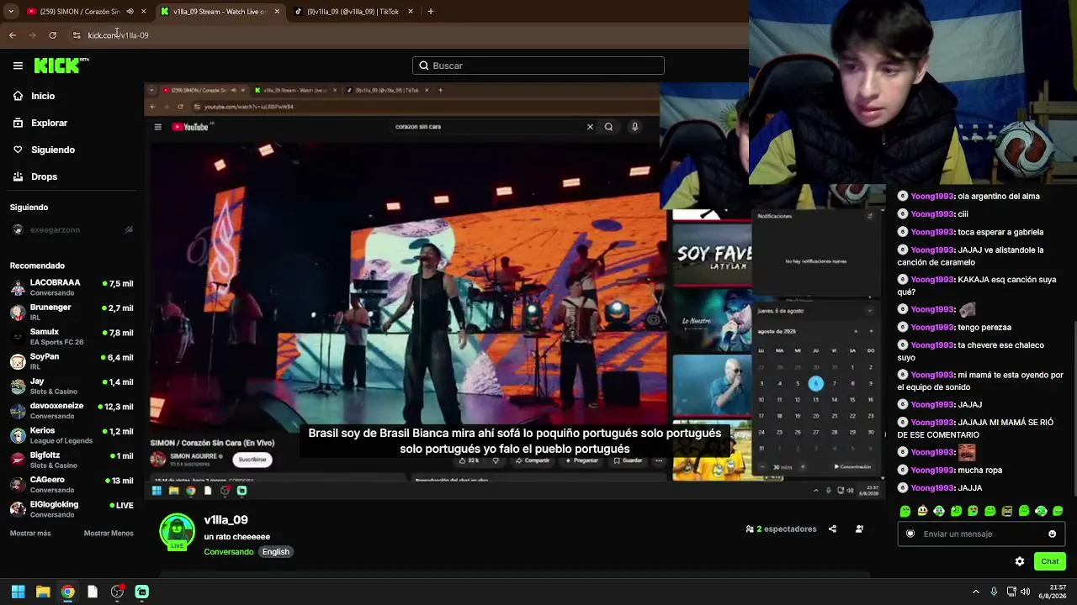Open v1lla_09 streamer avatar
This screenshot has width=1077, height=605.
177,531
